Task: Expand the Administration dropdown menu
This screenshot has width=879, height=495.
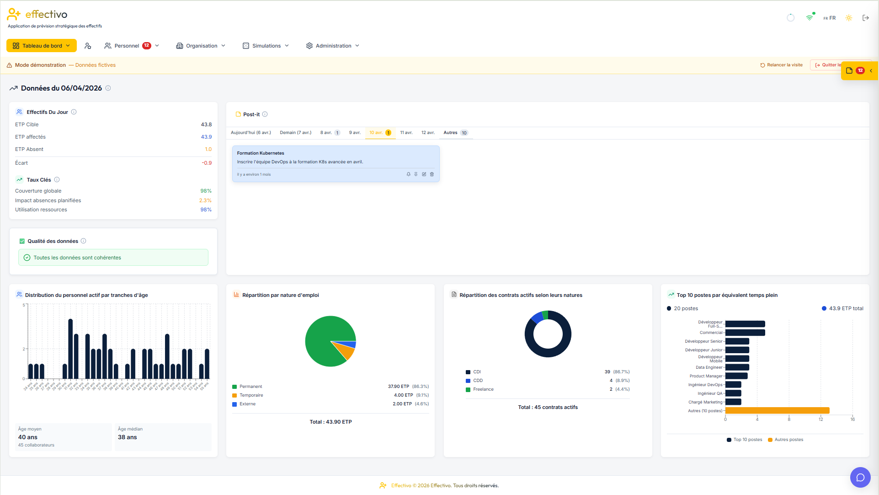Action: click(333, 46)
